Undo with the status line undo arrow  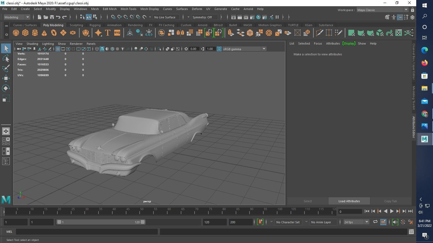[x=58, y=17]
